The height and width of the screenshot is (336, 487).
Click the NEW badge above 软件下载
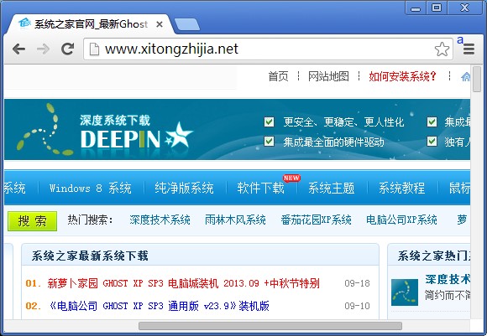coord(291,178)
